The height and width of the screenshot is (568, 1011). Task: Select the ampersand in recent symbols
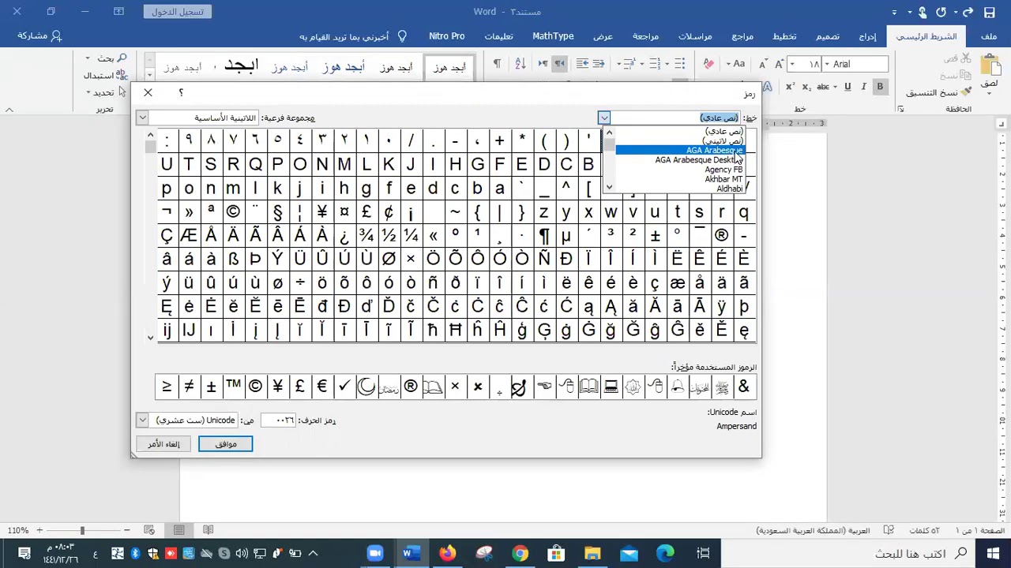(x=743, y=387)
